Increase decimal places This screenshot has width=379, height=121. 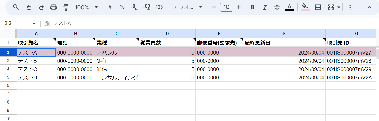click(147, 7)
